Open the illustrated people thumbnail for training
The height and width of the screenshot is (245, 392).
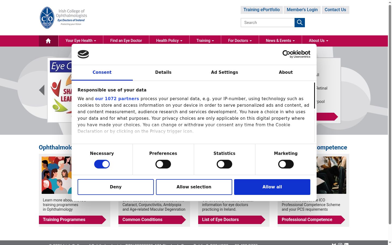[57, 175]
